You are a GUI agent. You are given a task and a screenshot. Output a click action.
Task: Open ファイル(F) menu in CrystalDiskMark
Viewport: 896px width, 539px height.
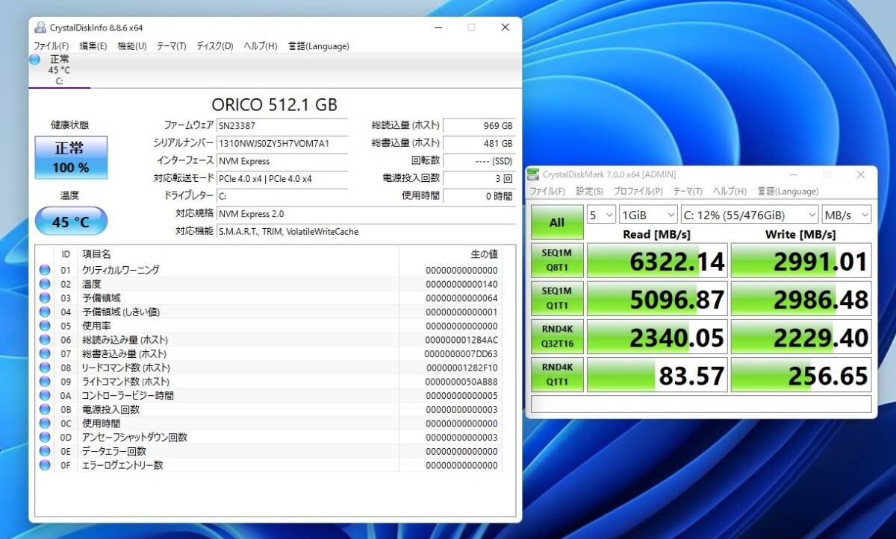click(x=547, y=192)
